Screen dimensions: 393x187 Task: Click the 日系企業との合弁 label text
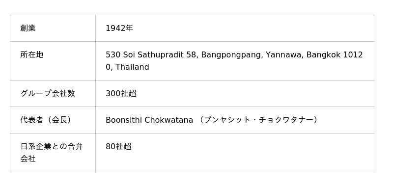click(x=52, y=146)
